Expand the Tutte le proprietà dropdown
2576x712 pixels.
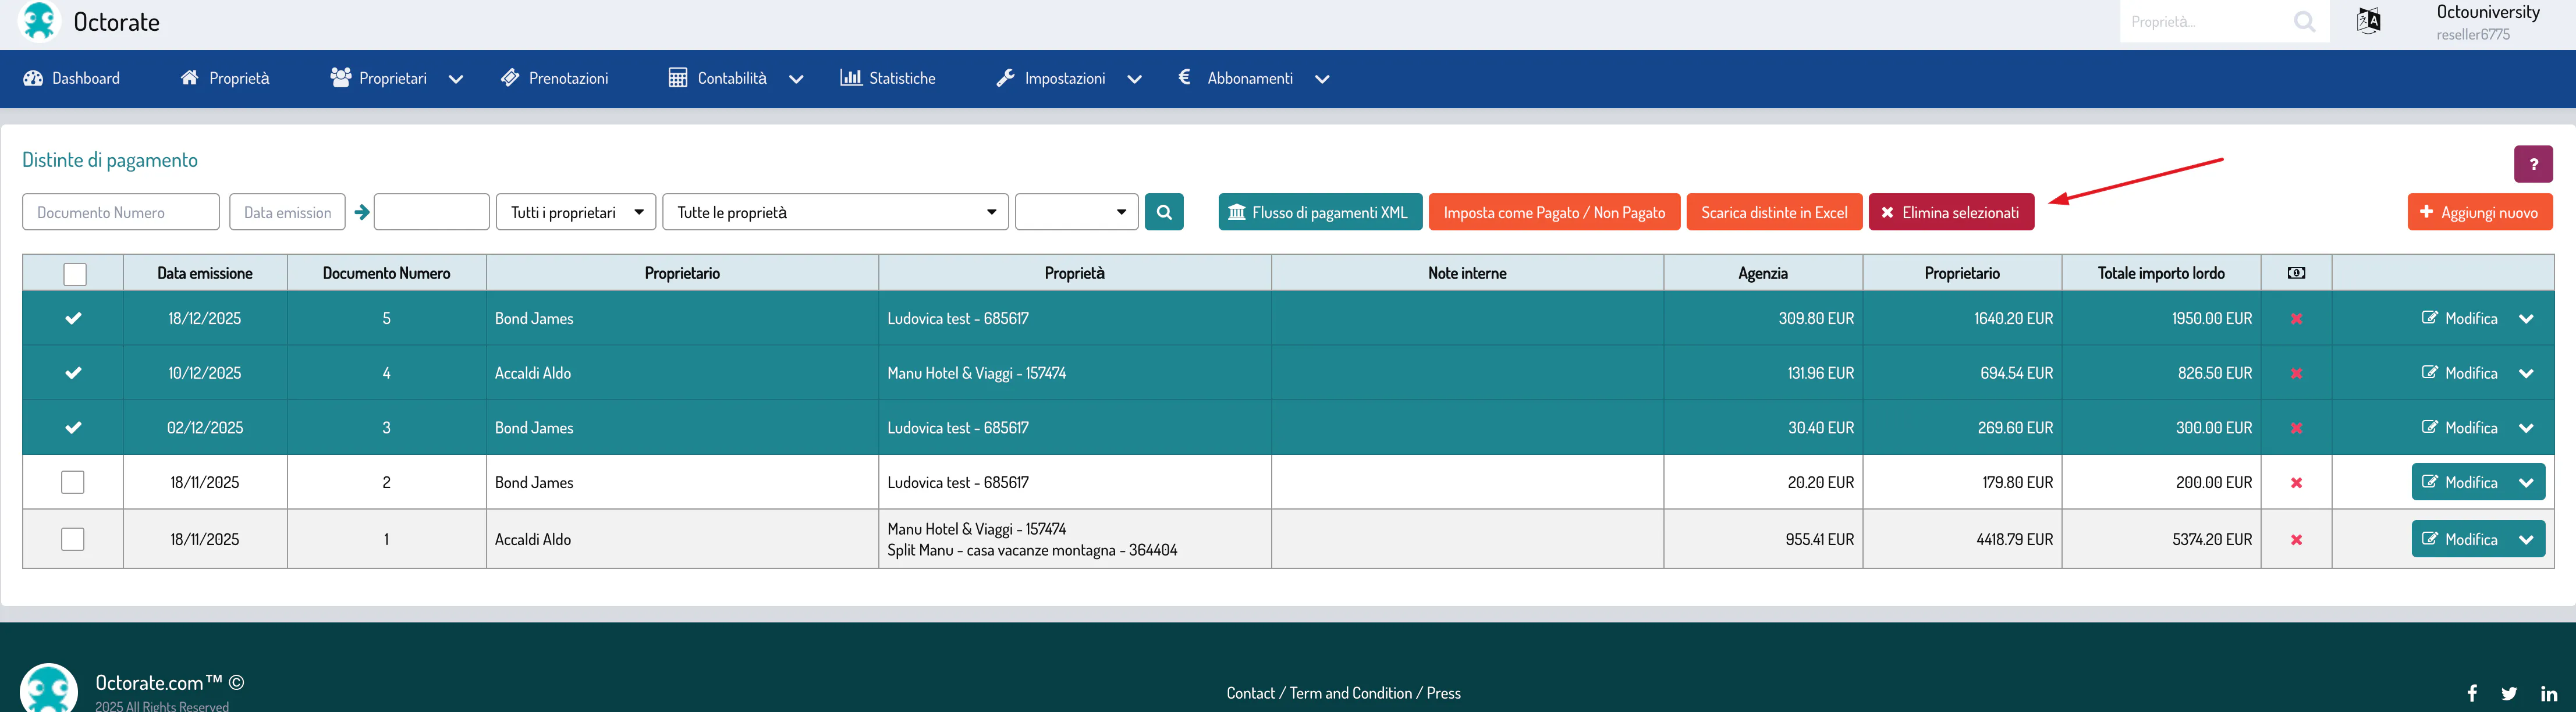click(x=835, y=212)
